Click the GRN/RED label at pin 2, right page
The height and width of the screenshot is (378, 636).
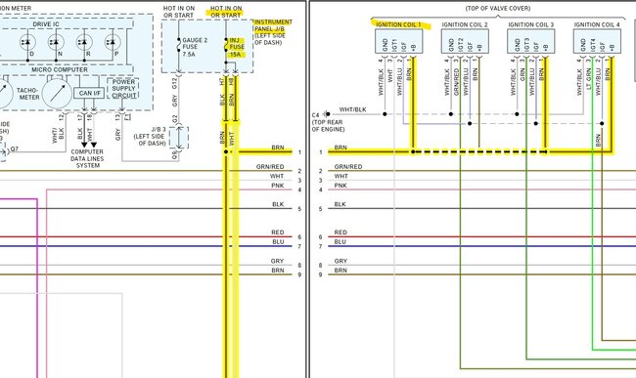[x=348, y=167]
